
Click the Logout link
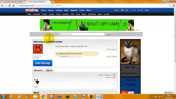[x=147, y=10]
